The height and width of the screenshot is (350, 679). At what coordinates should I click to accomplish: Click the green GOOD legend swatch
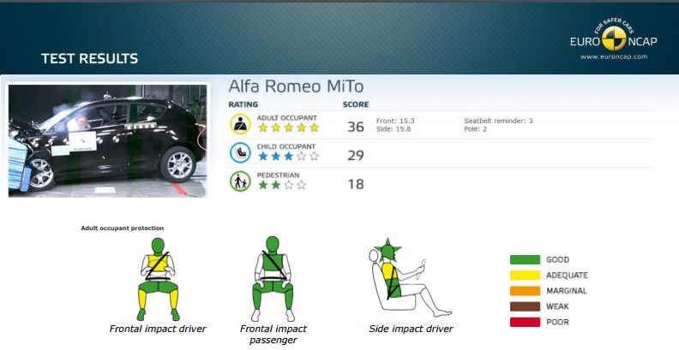click(525, 259)
